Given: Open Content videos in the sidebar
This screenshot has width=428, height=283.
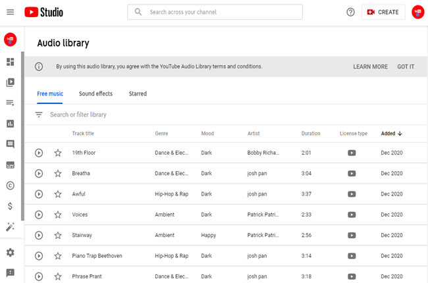Looking at the screenshot, I should pos(11,82).
